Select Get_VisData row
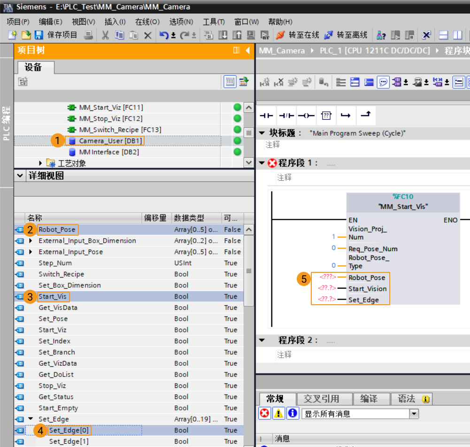This screenshot has width=470, height=447. (129, 308)
